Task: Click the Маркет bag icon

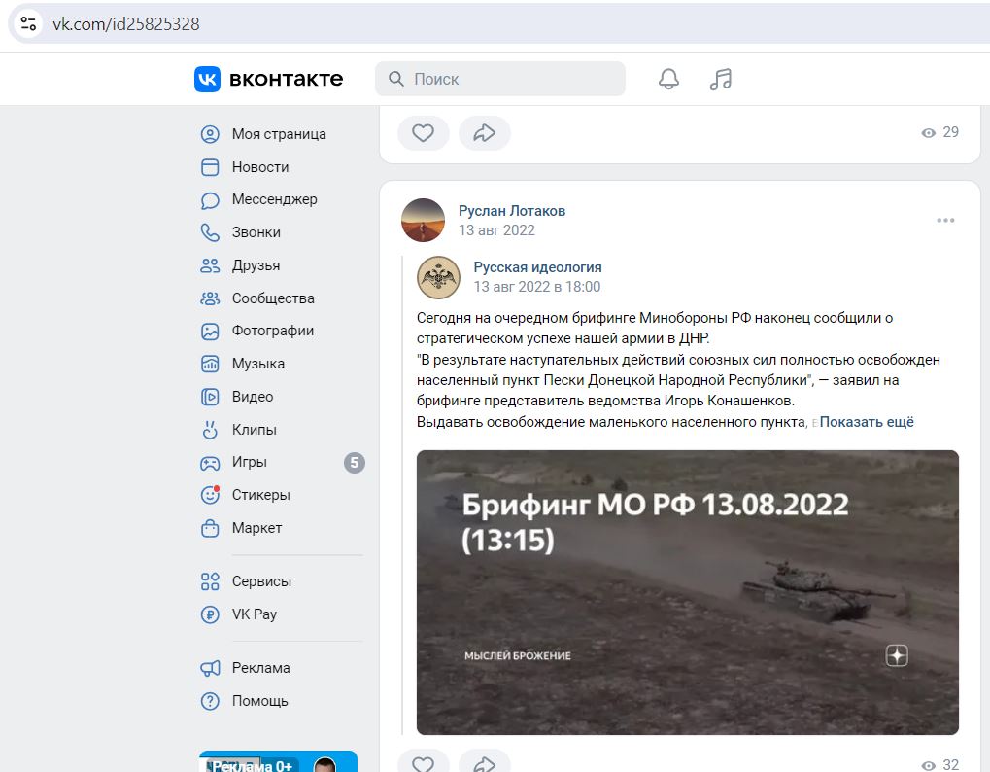Action: pyautogui.click(x=210, y=528)
